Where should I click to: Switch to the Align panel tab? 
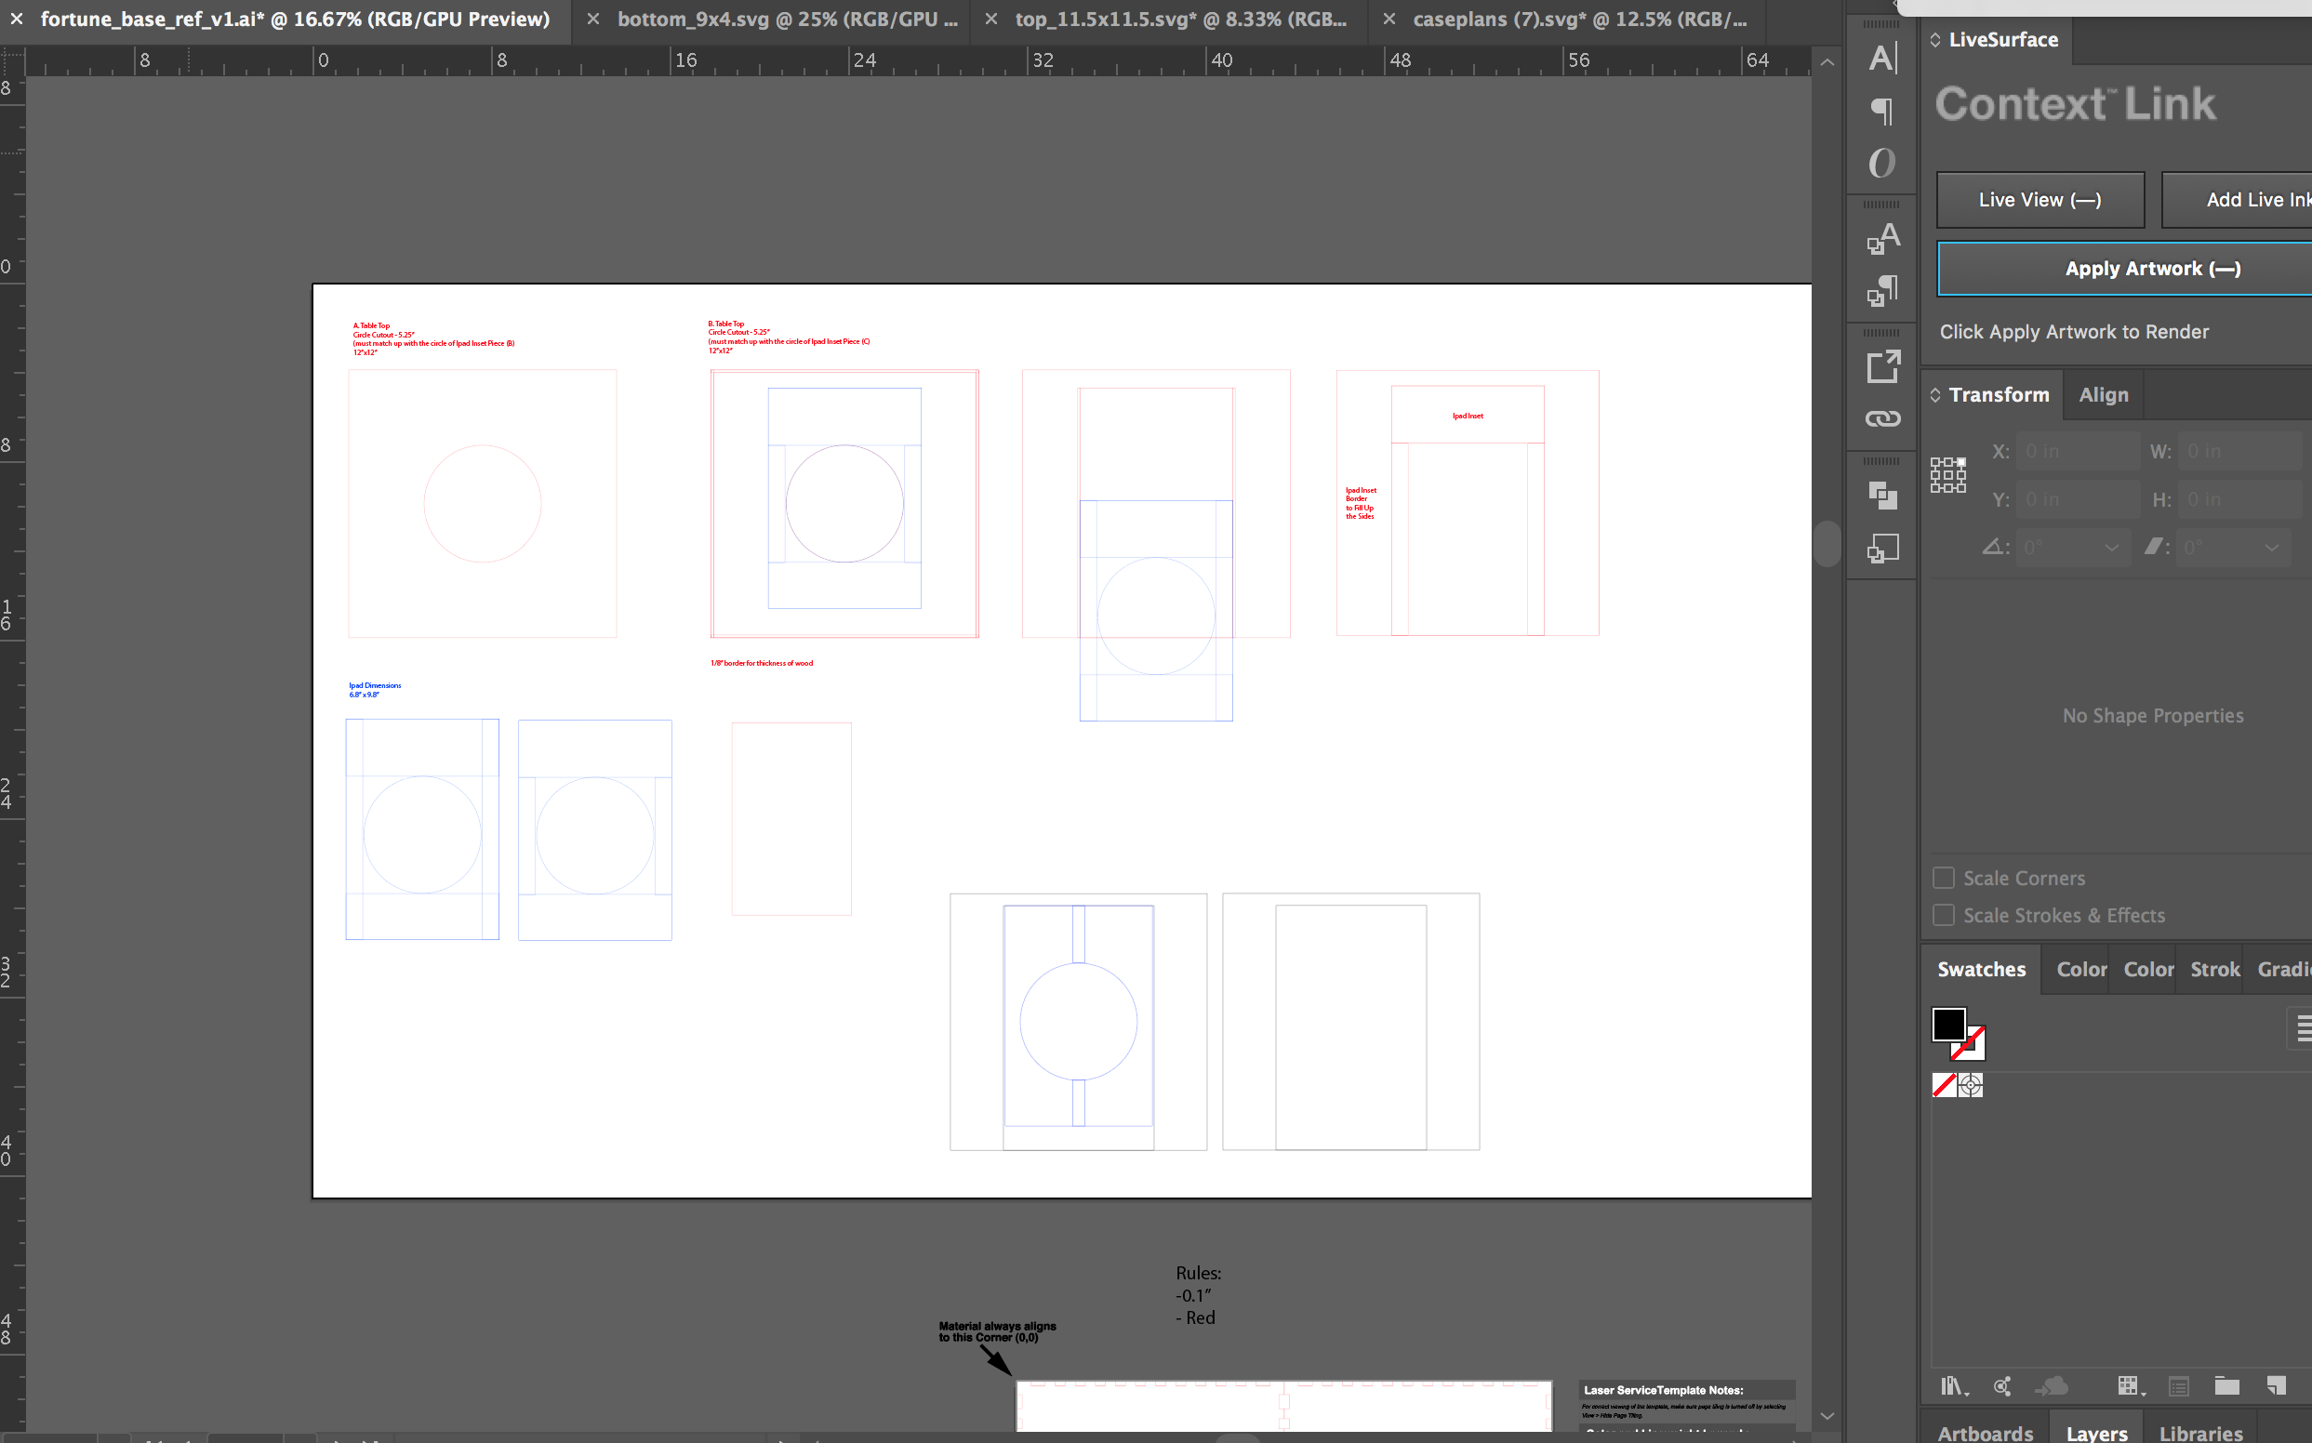[2103, 395]
